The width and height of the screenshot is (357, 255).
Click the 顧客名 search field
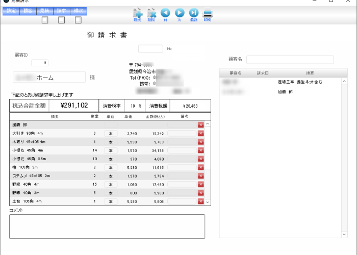290,60
